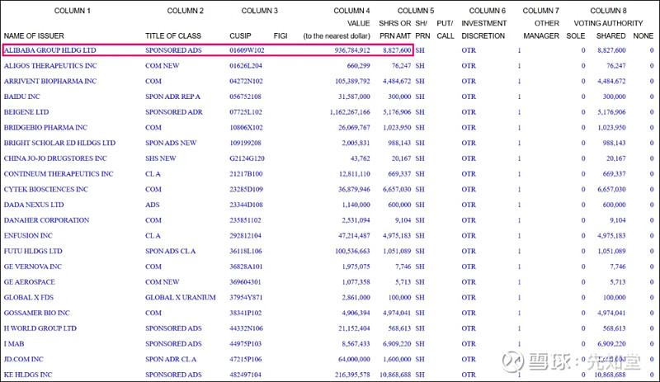Click GLOBAL X URANIUM title of class
This screenshot has height=382, width=660.
[181, 297]
